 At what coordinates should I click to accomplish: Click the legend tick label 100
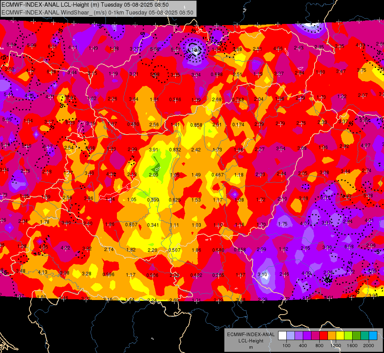coord(286,346)
